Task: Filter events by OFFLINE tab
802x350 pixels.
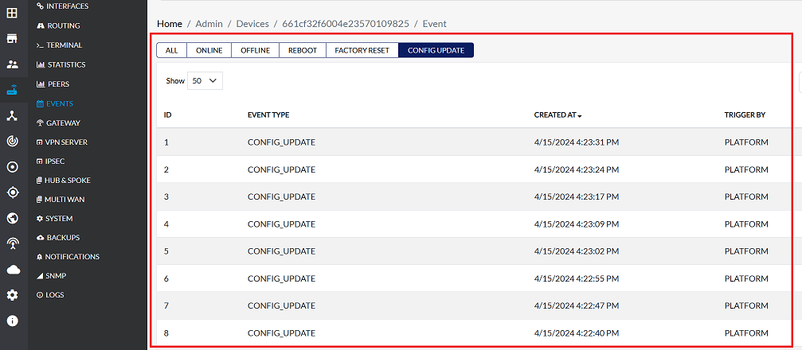Action: coord(255,50)
